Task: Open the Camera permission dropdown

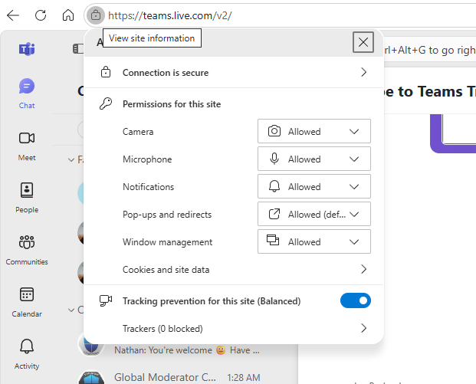Action: 314,131
